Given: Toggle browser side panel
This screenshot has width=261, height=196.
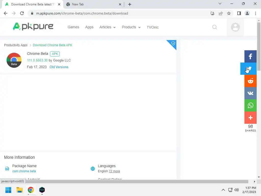Looking at the screenshot, I should click(x=239, y=13).
